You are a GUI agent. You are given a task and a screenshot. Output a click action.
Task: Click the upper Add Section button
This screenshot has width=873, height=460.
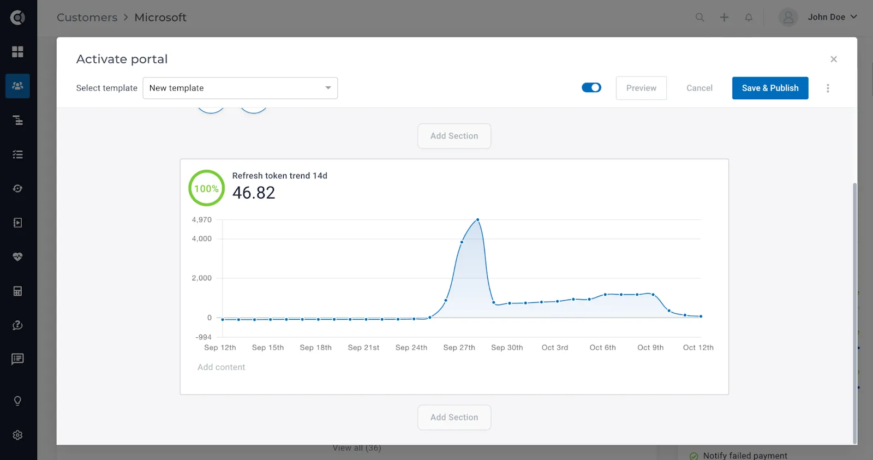click(454, 136)
